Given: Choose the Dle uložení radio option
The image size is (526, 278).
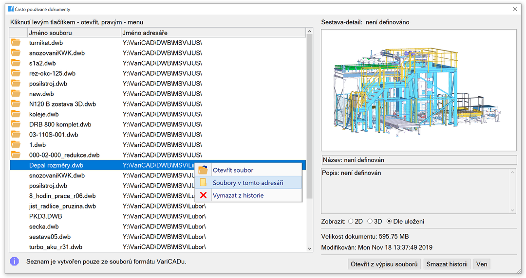Looking at the screenshot, I should coord(389,222).
